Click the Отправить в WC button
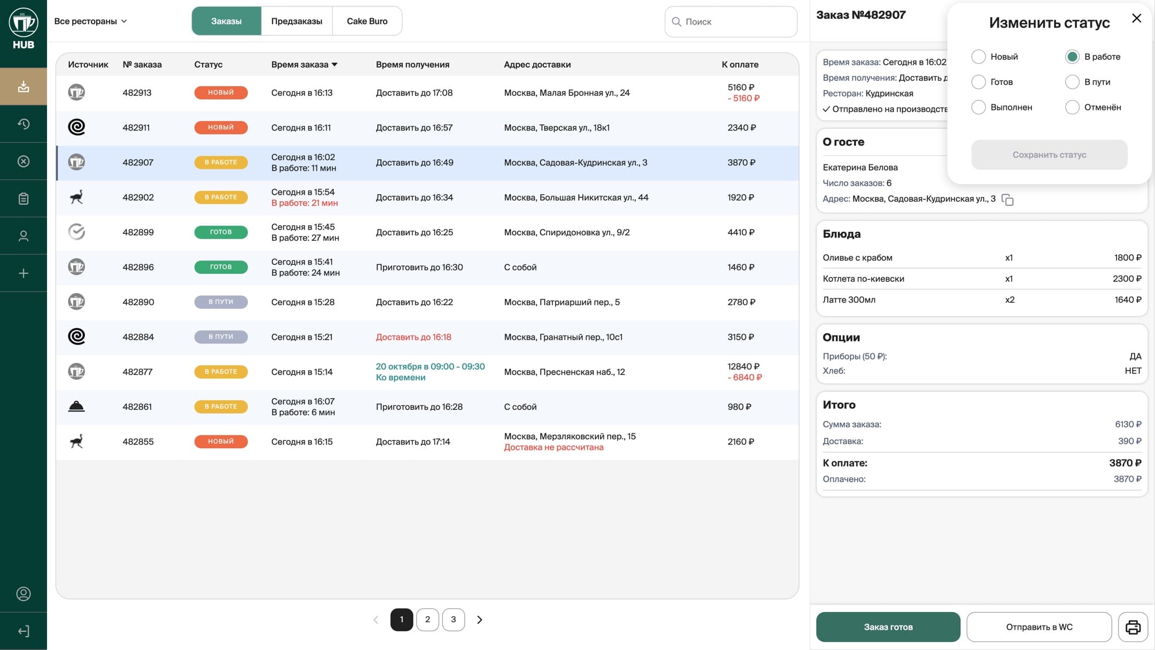The image size is (1155, 650). pos(1039,627)
